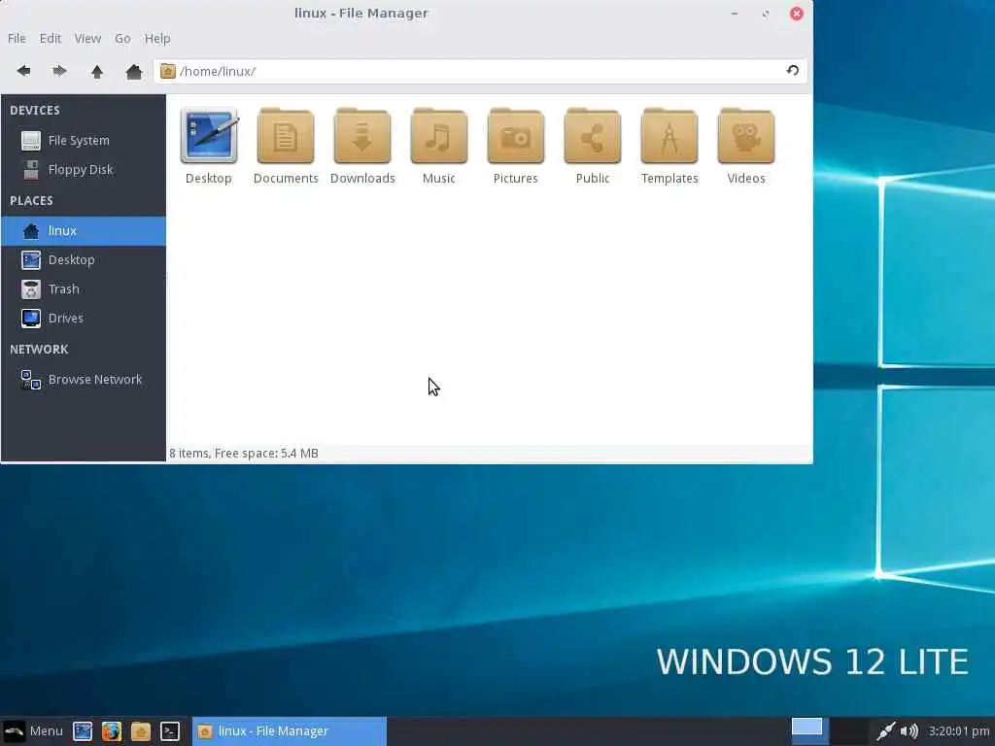Open the Edit menu
This screenshot has height=746, width=995.
(51, 39)
